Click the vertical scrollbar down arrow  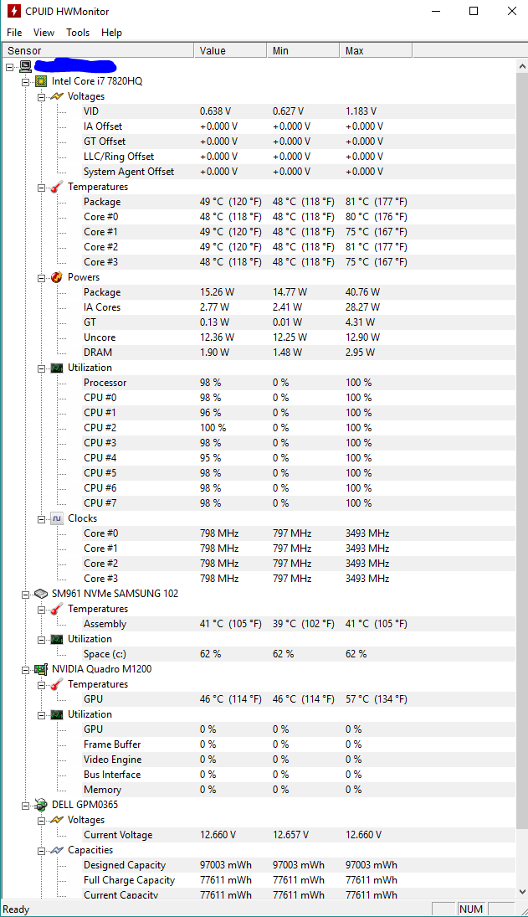[523, 892]
